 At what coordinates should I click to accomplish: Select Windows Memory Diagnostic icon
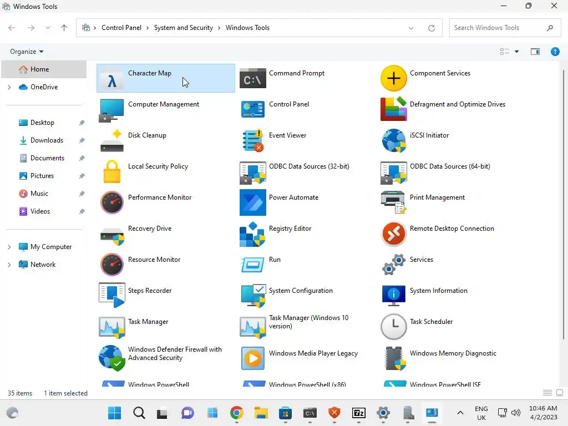[x=394, y=358]
